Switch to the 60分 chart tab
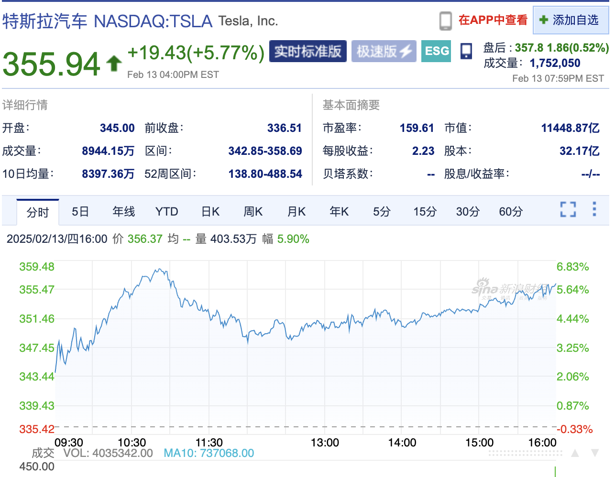 [x=511, y=212]
